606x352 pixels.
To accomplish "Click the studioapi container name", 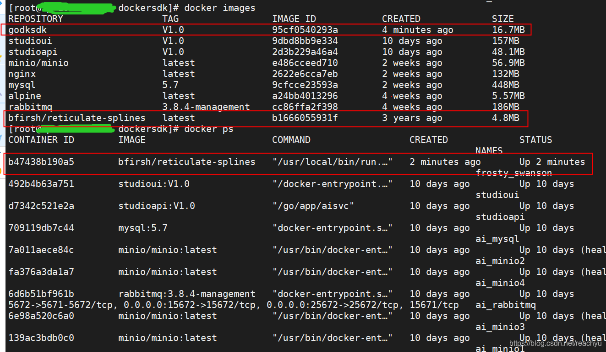I will (x=500, y=217).
